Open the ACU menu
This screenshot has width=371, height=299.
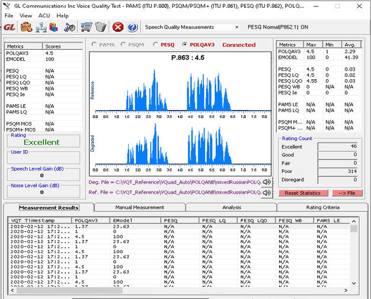point(44,15)
